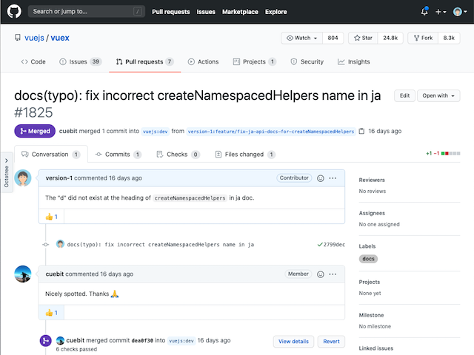Open the plus create-new dropdown

[x=441, y=12]
